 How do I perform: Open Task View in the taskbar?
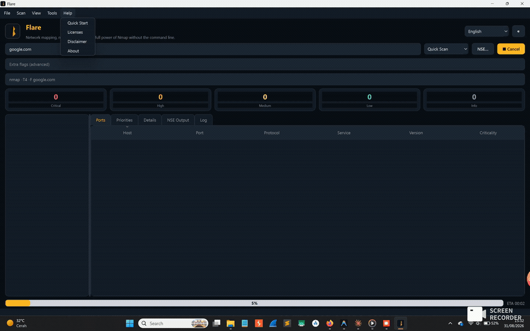(x=216, y=323)
